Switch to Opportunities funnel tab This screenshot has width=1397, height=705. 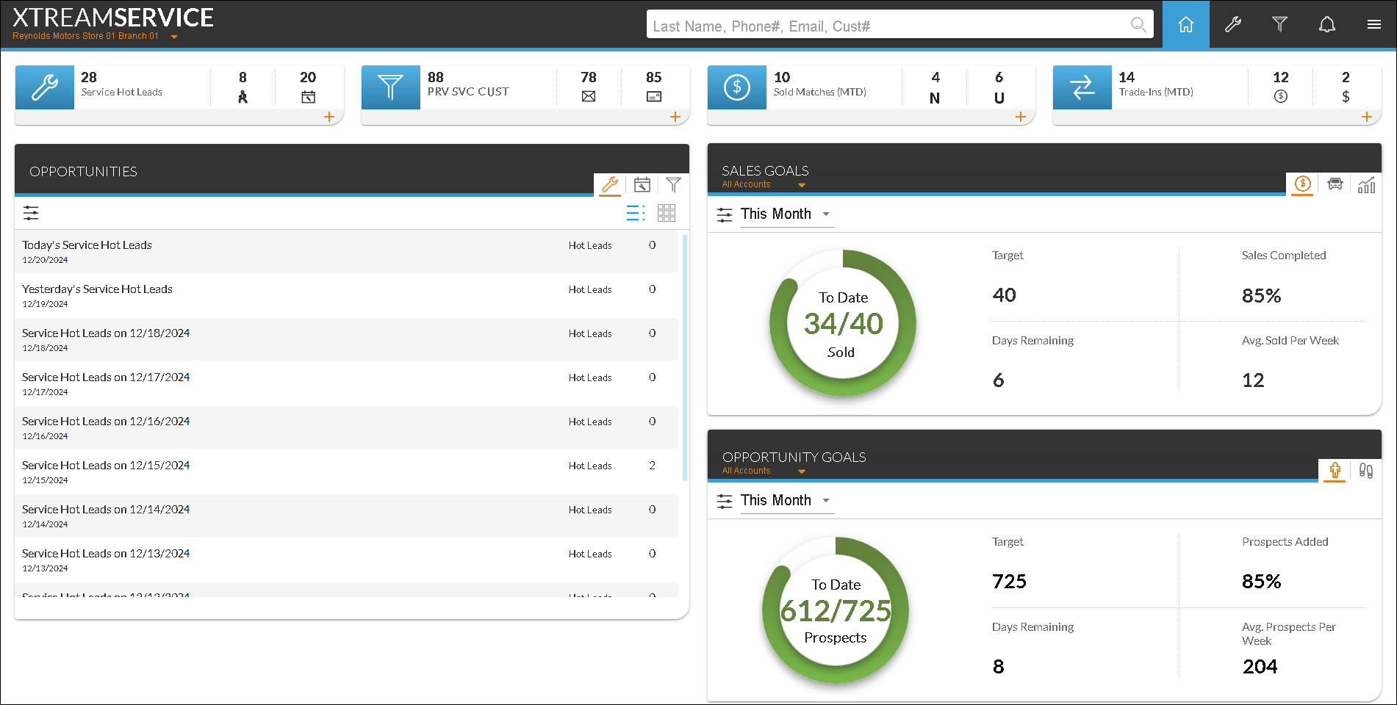coord(673,185)
